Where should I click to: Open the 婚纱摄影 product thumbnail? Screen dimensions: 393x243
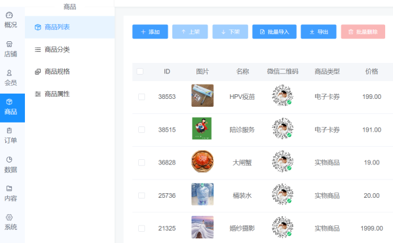202,227
